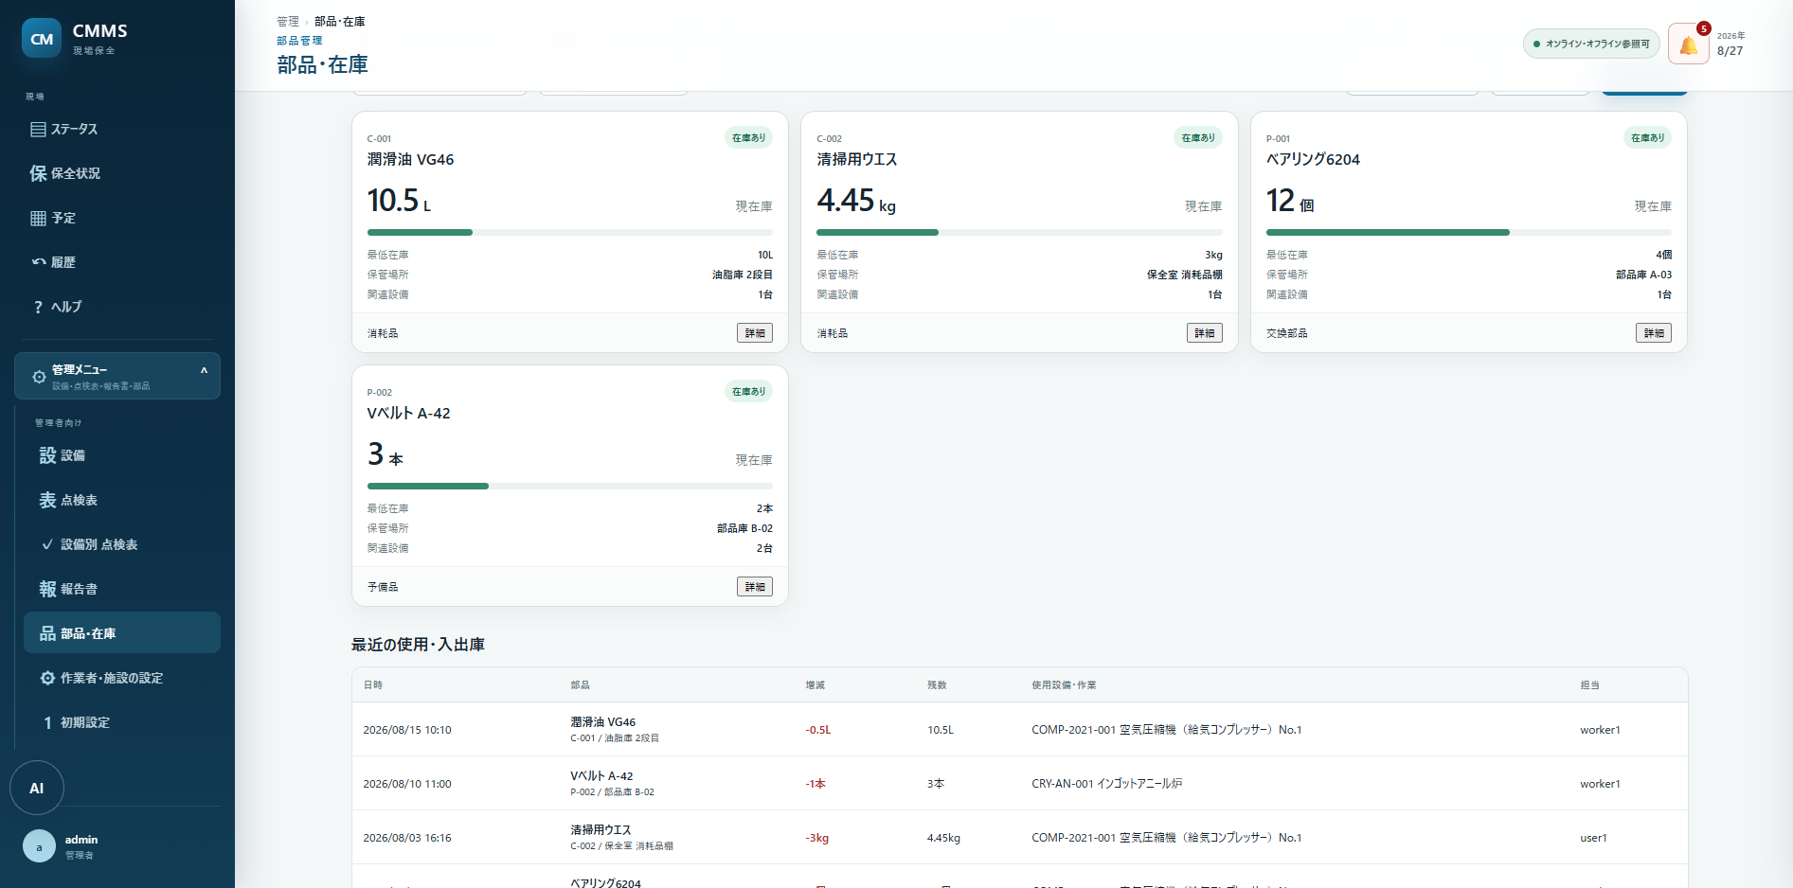Open the ヘルプ help page
The image size is (1793, 888).
tap(117, 307)
